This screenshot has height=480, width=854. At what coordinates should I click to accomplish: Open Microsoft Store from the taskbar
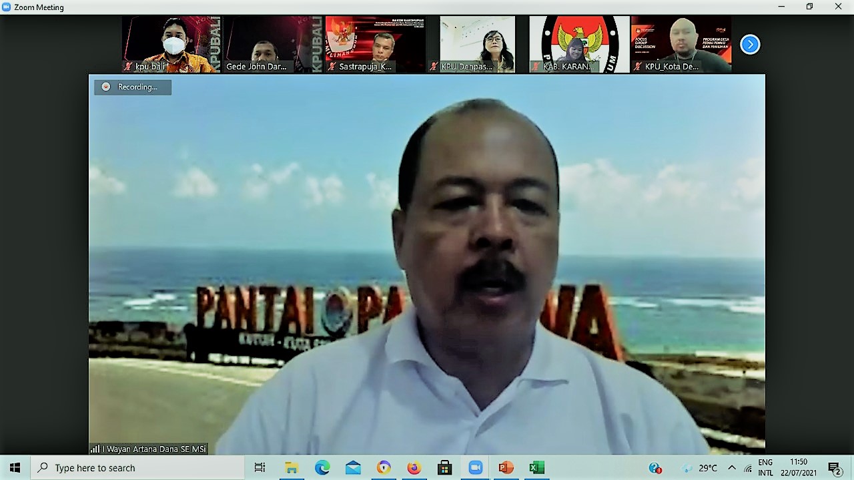point(444,468)
